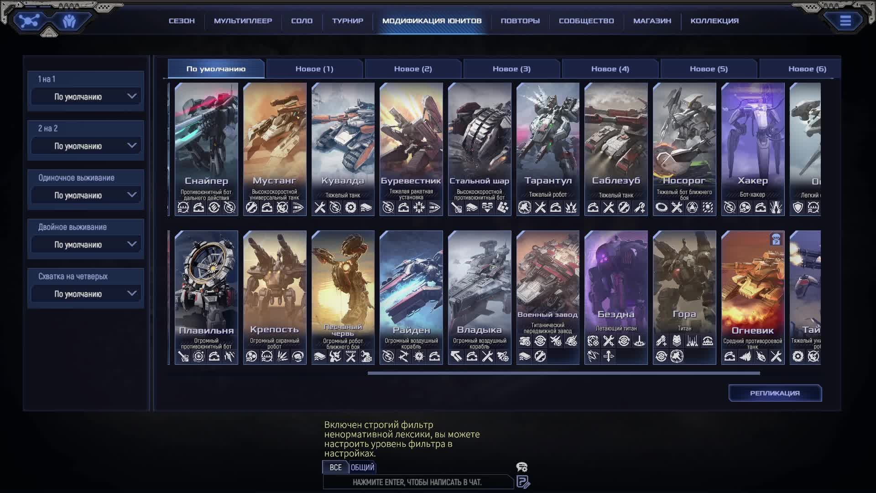Expand the 1 на 1 dropdown

point(86,97)
